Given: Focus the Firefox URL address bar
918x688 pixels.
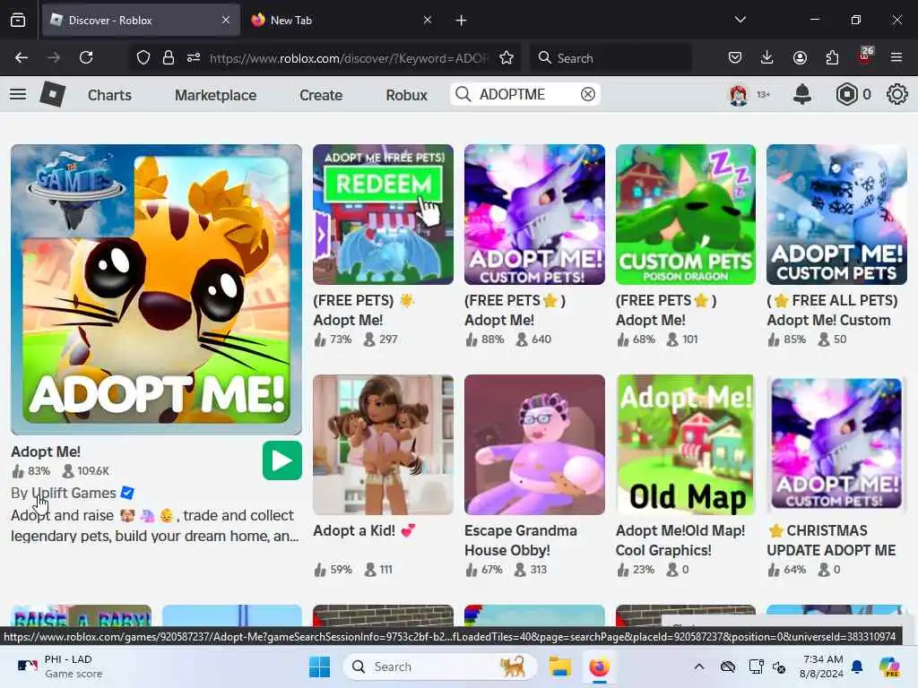Looking at the screenshot, I should tap(349, 58).
